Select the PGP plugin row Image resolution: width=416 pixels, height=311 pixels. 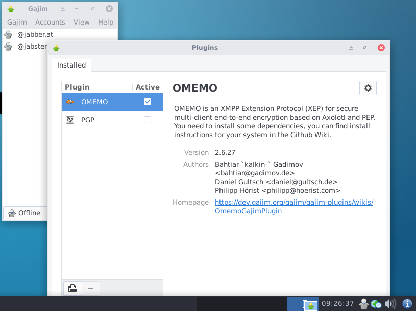point(112,120)
